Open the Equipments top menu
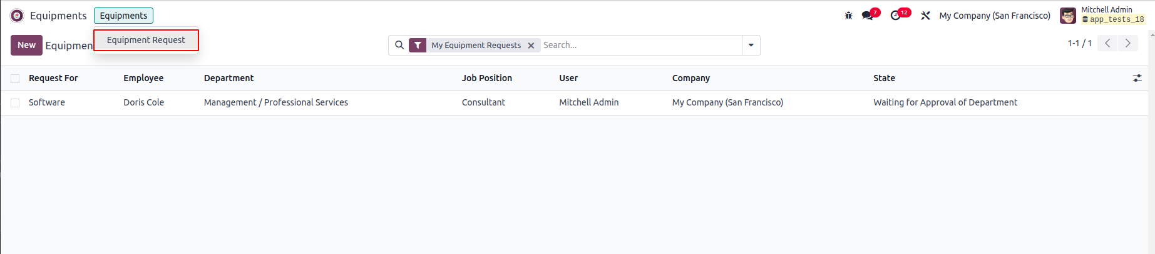 pyautogui.click(x=123, y=16)
